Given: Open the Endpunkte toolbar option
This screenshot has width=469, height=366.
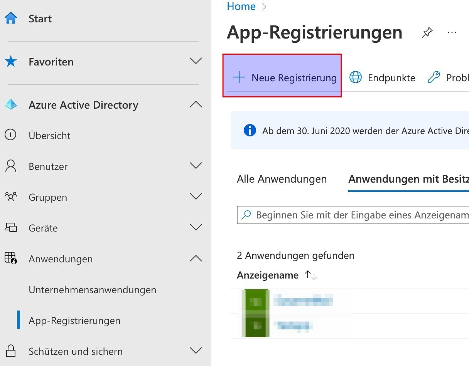Looking at the screenshot, I should (x=382, y=78).
